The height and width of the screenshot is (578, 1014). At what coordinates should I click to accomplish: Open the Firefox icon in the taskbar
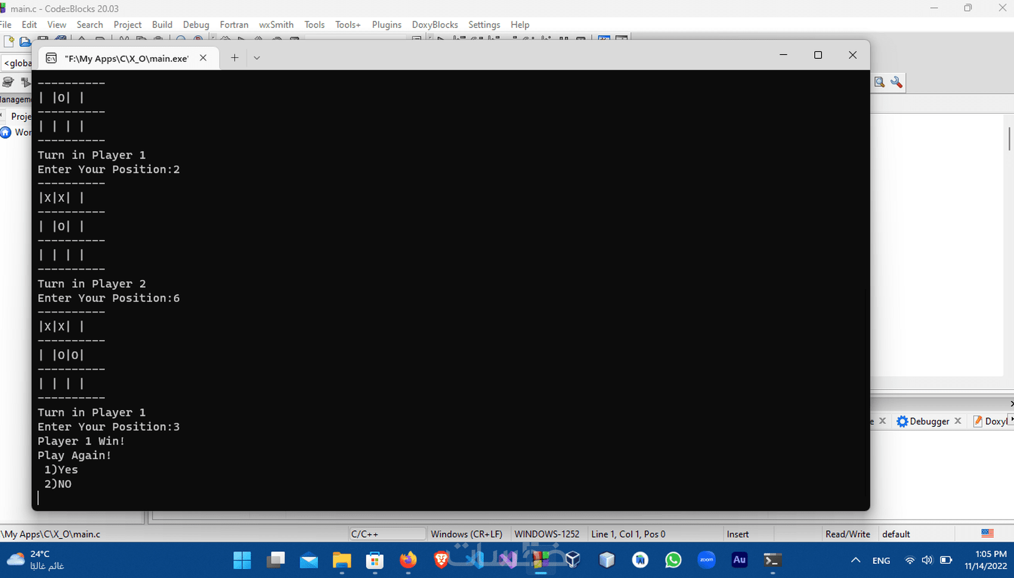408,560
